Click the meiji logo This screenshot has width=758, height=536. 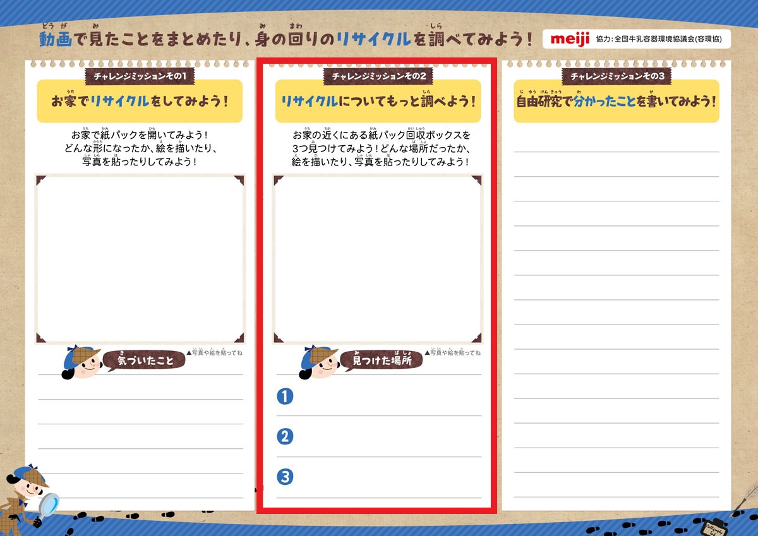[570, 39]
